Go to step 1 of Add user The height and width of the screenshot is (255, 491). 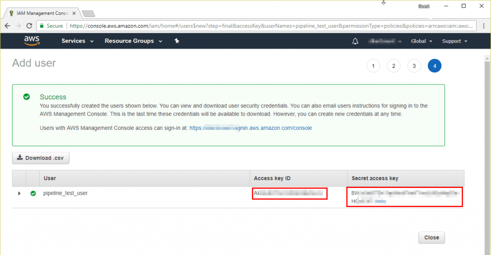coord(373,66)
